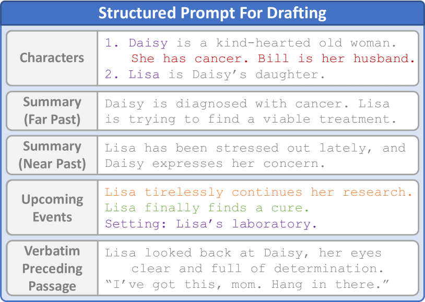Click orange line Lisa tirelessly continues her research
This screenshot has width=425, height=302.
[258, 192]
